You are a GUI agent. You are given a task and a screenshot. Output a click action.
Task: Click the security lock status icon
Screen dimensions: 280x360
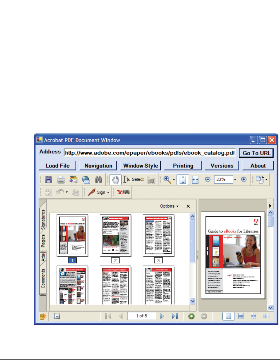43,316
